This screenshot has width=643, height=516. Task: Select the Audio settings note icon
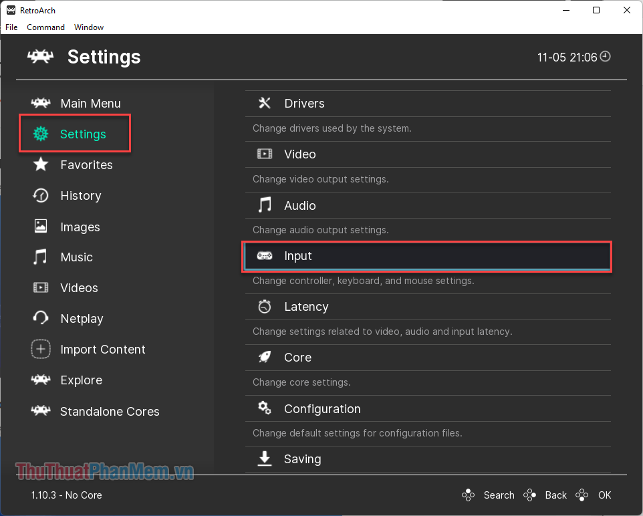(265, 205)
